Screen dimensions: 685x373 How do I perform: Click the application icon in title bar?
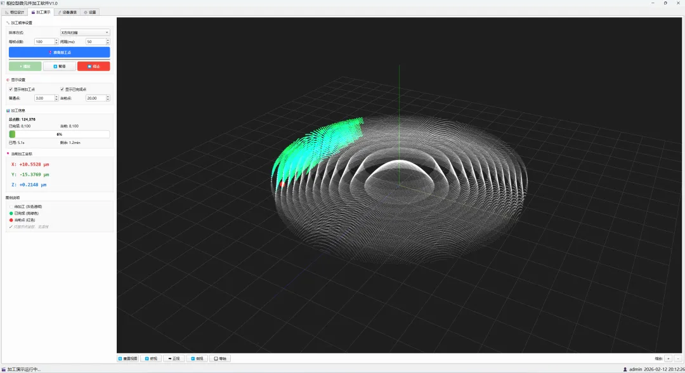pos(3,3)
